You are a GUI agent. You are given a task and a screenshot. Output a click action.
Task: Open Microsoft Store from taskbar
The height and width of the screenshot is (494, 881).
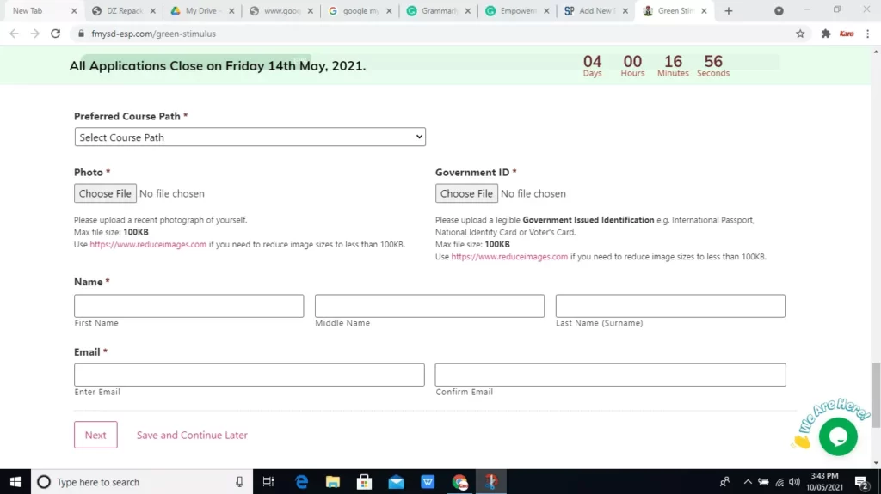(364, 482)
